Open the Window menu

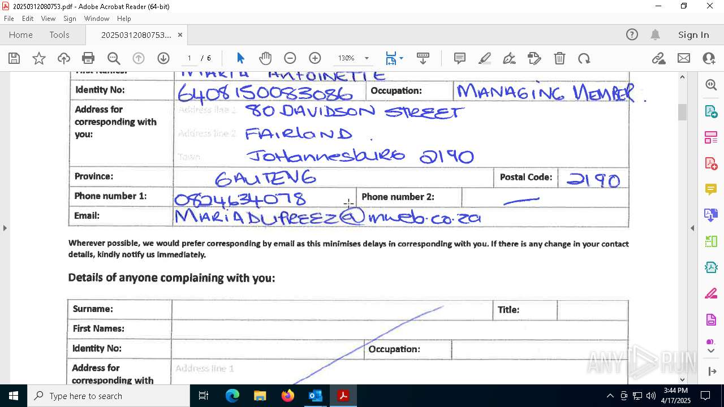click(x=97, y=18)
